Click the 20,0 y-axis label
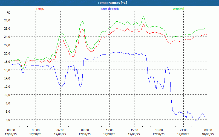219x137 pixels. 7,53
